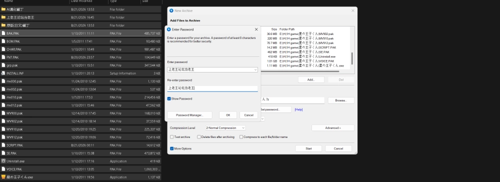500x182 pixels.
Task: Enable Compress to each file/folder name
Action: [x=241, y=137]
